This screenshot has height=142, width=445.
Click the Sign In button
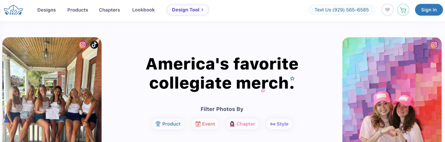[x=429, y=10]
